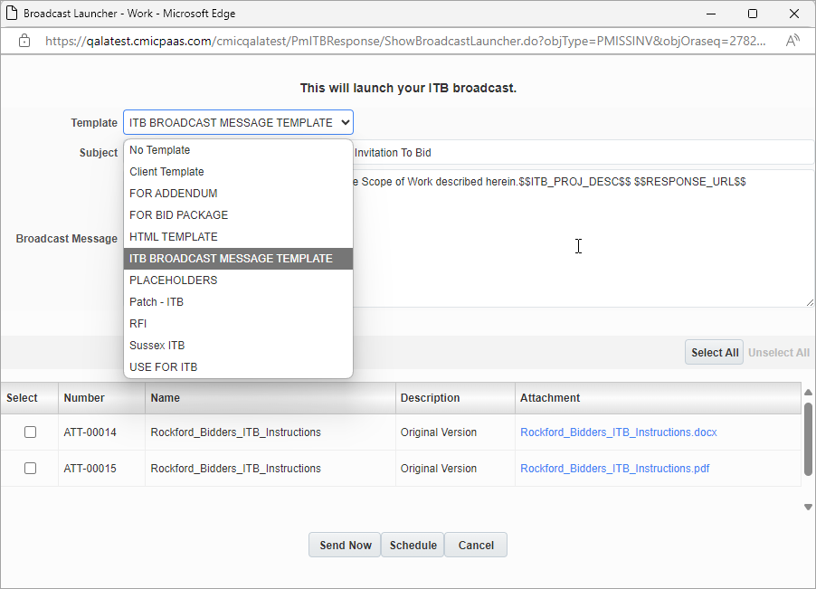The image size is (816, 589).
Task: Click the Read Aloud icon in address bar
Action: tap(792, 41)
